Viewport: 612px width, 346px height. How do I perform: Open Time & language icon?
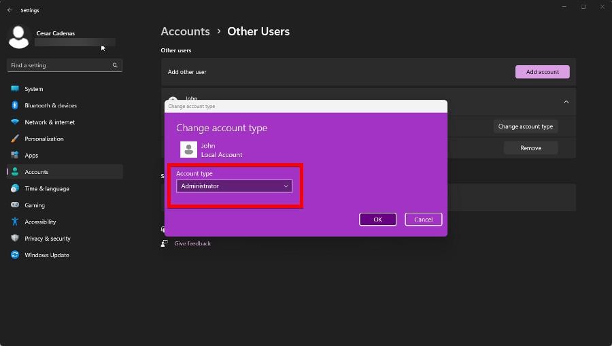pos(15,188)
